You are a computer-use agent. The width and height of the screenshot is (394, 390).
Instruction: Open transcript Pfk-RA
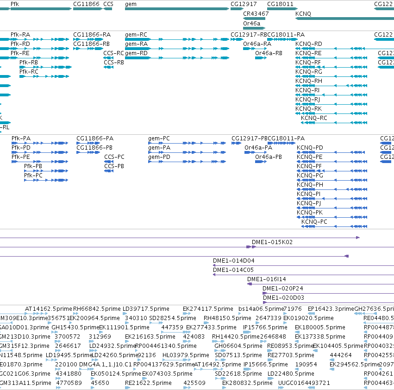click(20, 34)
